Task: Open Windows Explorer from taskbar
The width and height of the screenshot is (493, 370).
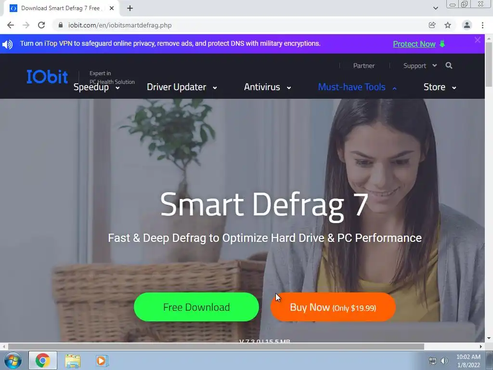Action: 73,361
